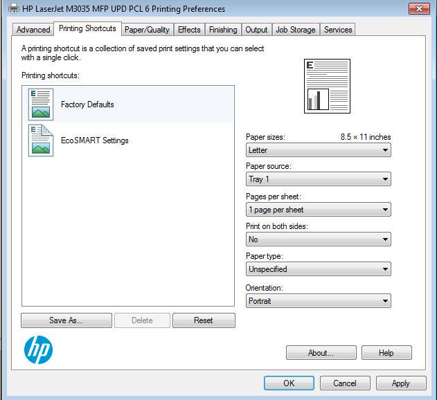Image resolution: width=437 pixels, height=400 pixels.
Task: Open the Paper type dropdown
Action: click(319, 269)
